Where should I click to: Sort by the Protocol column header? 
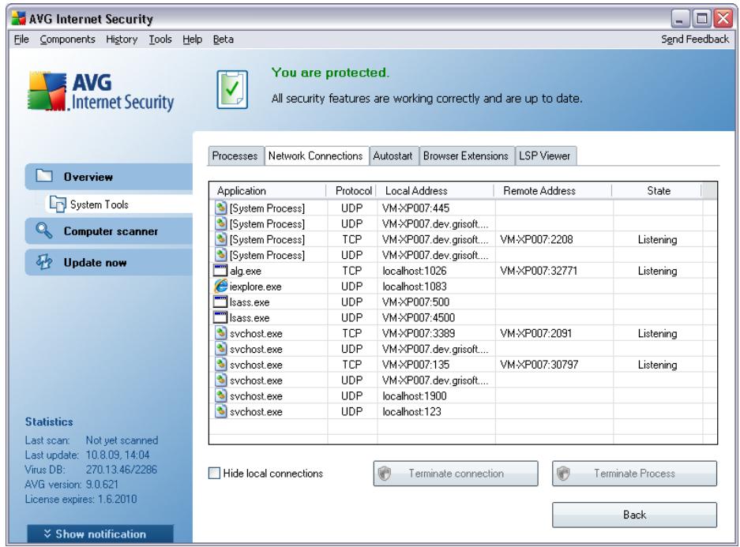352,190
